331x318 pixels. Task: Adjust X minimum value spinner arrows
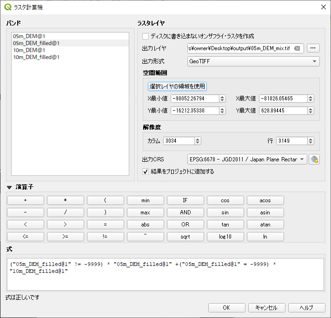[x=222, y=99]
